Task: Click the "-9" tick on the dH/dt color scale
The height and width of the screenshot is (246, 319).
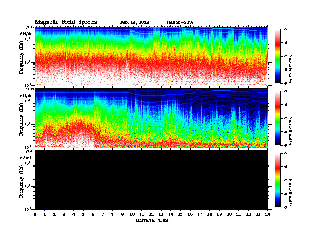Action: tap(285, 83)
